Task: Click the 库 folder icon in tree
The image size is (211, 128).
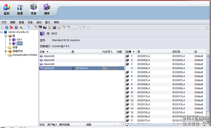Action: click(10, 36)
